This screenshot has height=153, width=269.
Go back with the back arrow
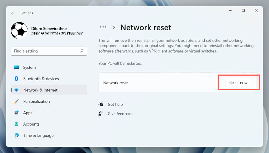tap(13, 13)
